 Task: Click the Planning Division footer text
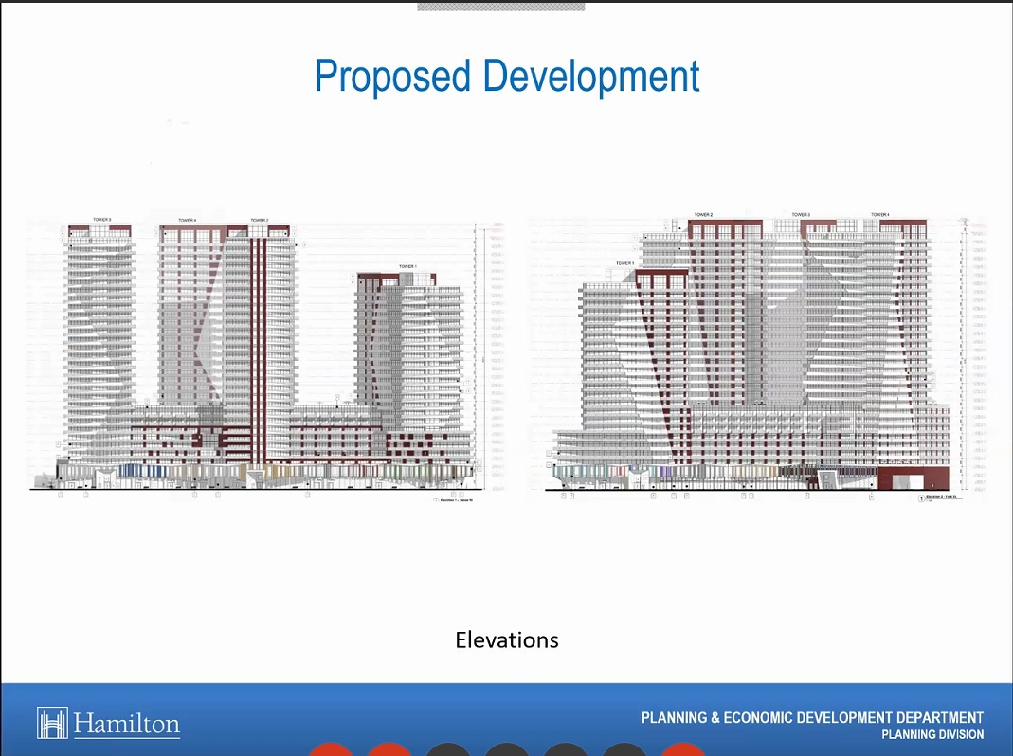[932, 735]
